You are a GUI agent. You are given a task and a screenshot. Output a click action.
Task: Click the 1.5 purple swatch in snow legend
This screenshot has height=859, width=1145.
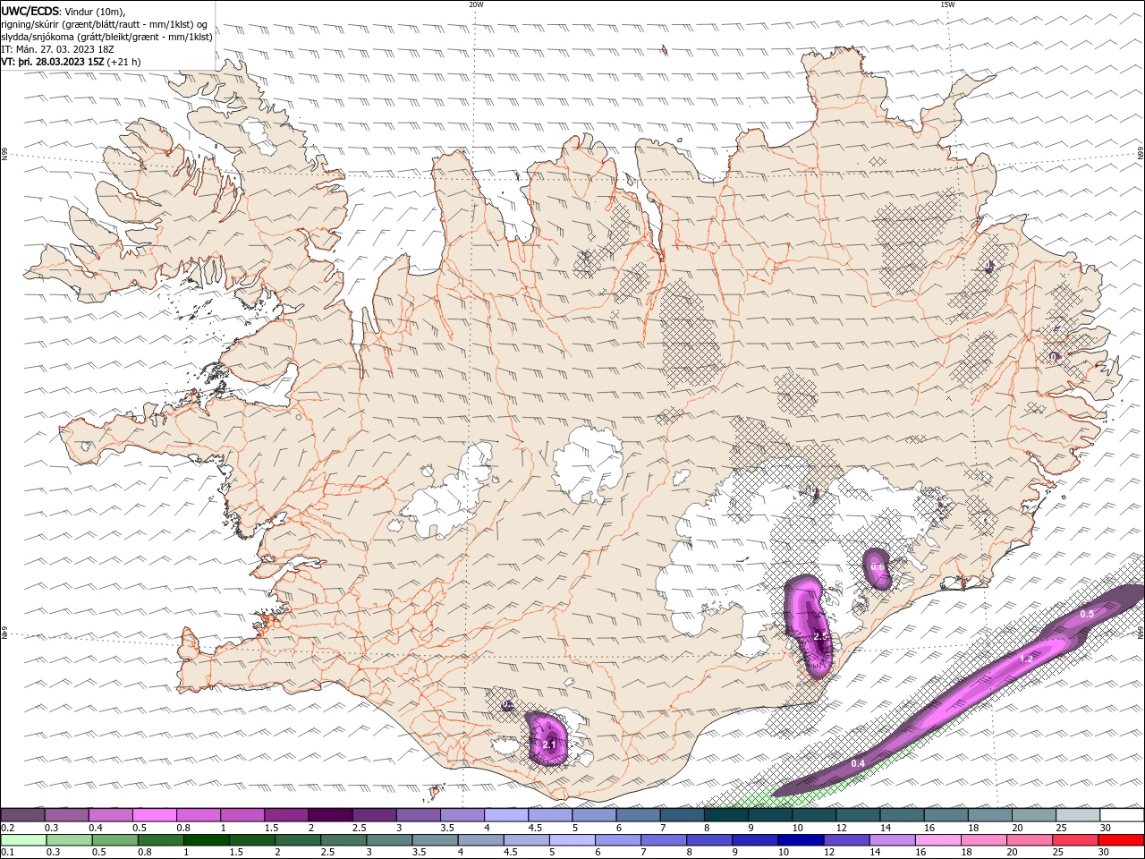click(285, 814)
